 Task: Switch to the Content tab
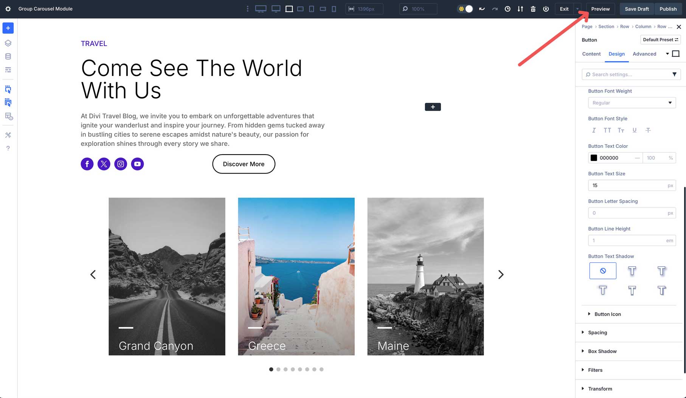[591, 54]
